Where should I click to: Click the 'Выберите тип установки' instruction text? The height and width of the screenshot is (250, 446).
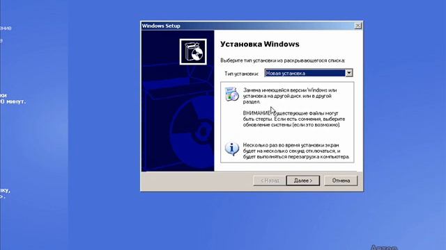[x=283, y=60]
